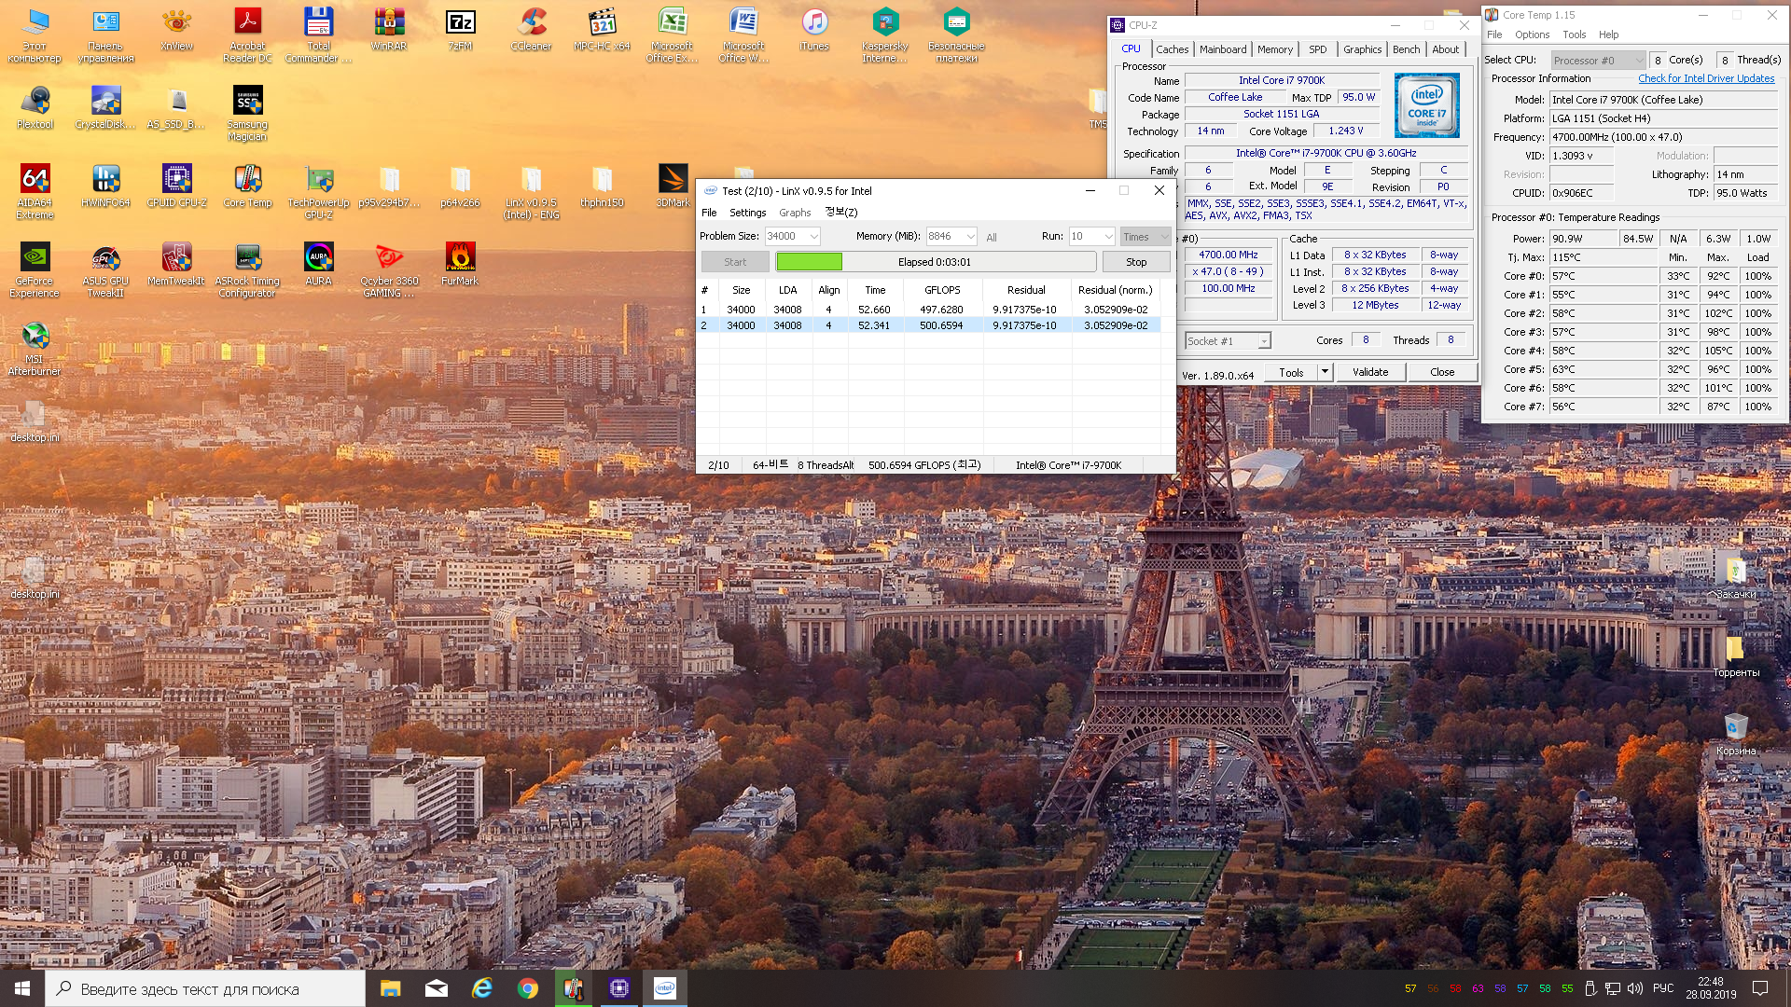
Task: Open Google Chrome from the taskbar
Action: (528, 988)
